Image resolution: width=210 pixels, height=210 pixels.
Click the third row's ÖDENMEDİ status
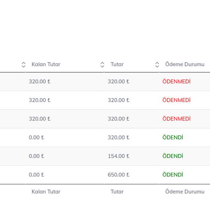tap(176, 119)
